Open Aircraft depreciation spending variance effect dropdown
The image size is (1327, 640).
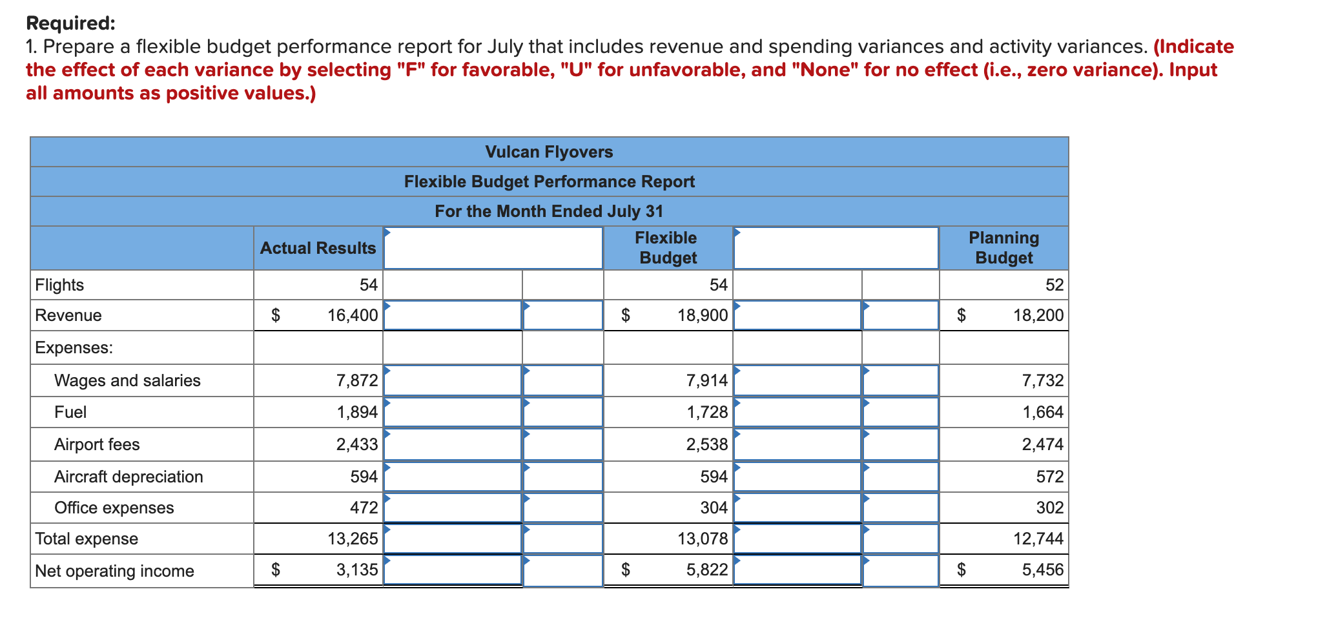563,477
